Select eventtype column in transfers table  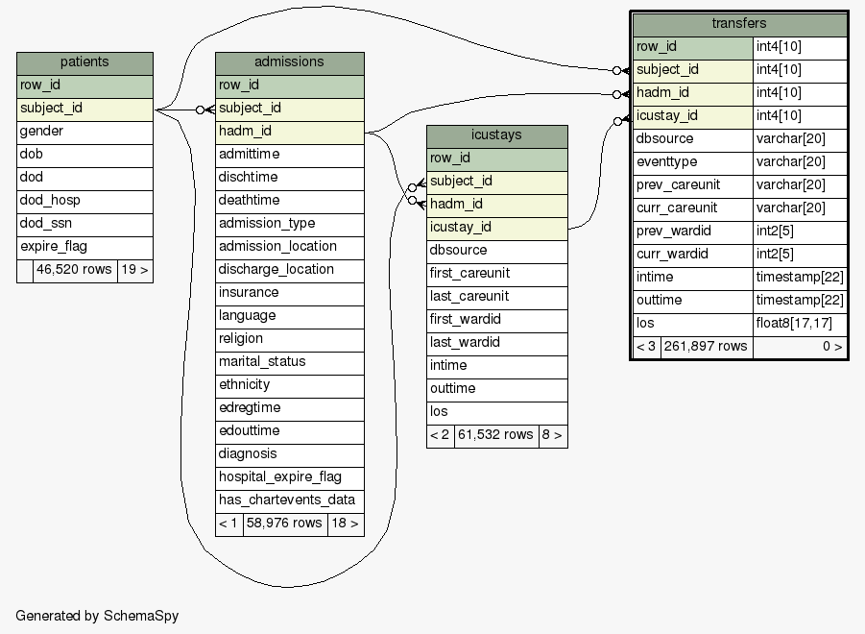point(692,162)
